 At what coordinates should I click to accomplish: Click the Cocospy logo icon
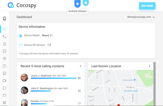[11, 5]
